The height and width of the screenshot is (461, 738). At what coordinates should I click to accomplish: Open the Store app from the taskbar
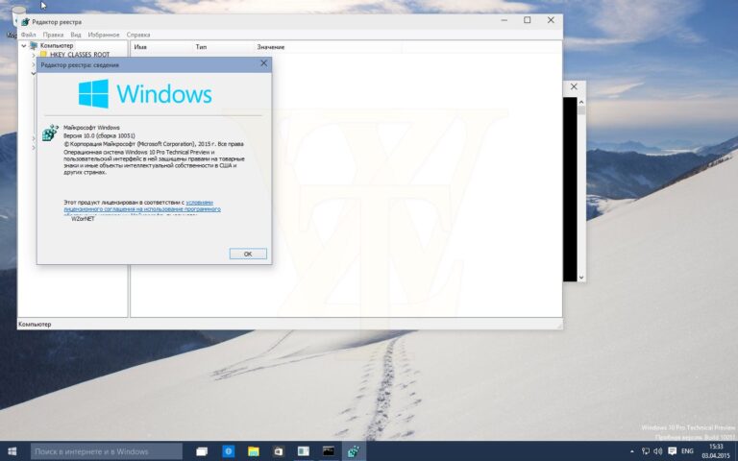tap(279, 451)
